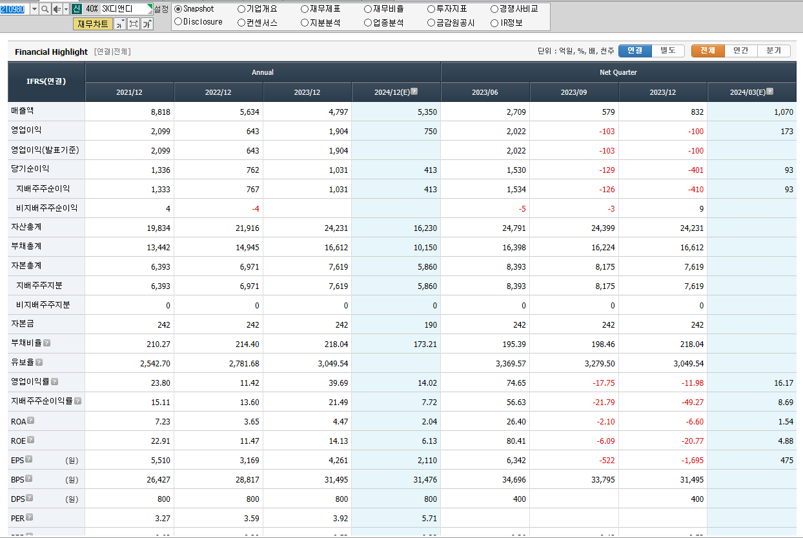Click the 영업이익(발표기준) row label

[45, 150]
